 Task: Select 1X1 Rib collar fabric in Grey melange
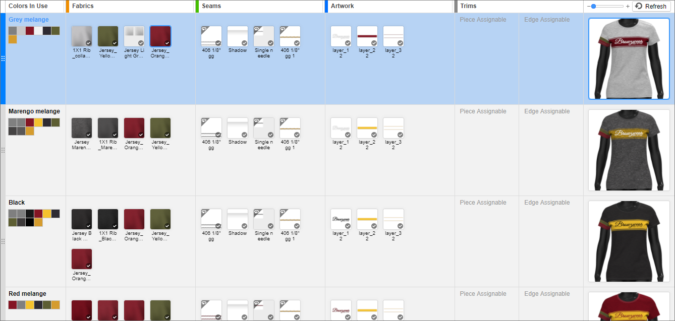coord(82,36)
